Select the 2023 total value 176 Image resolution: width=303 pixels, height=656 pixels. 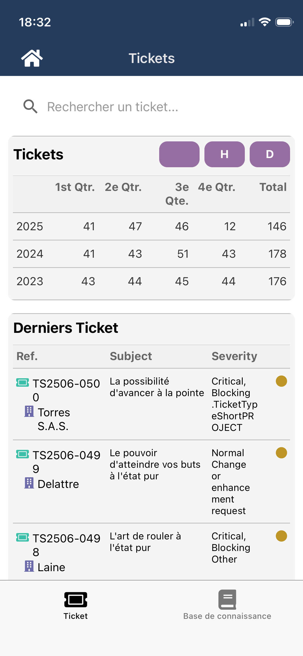point(277,281)
